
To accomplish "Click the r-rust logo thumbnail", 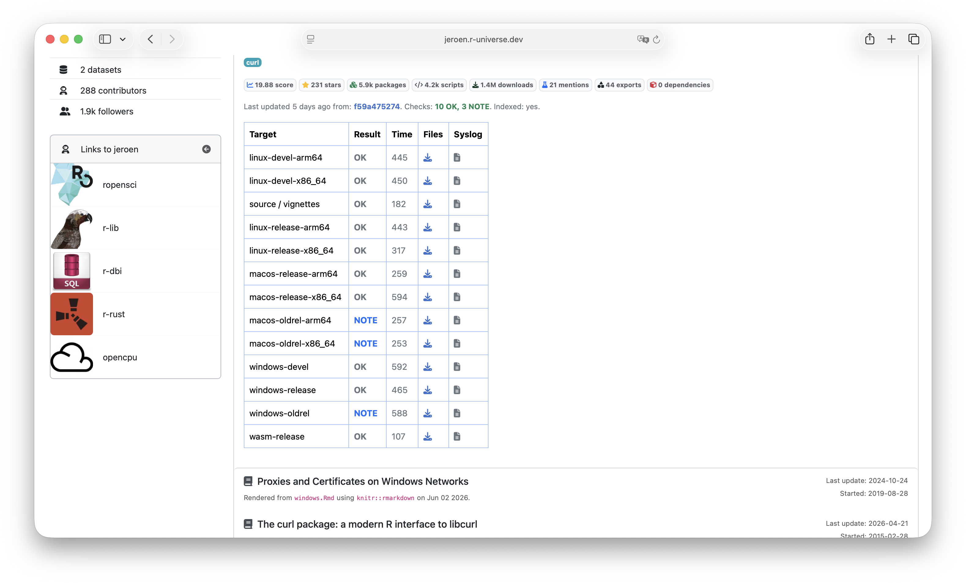I will click(72, 314).
